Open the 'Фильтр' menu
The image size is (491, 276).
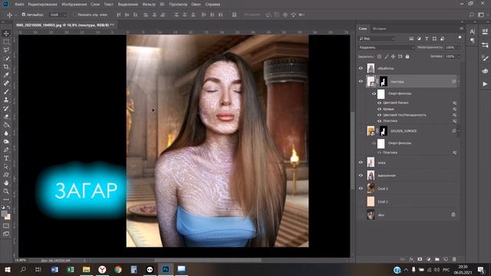[149, 5]
